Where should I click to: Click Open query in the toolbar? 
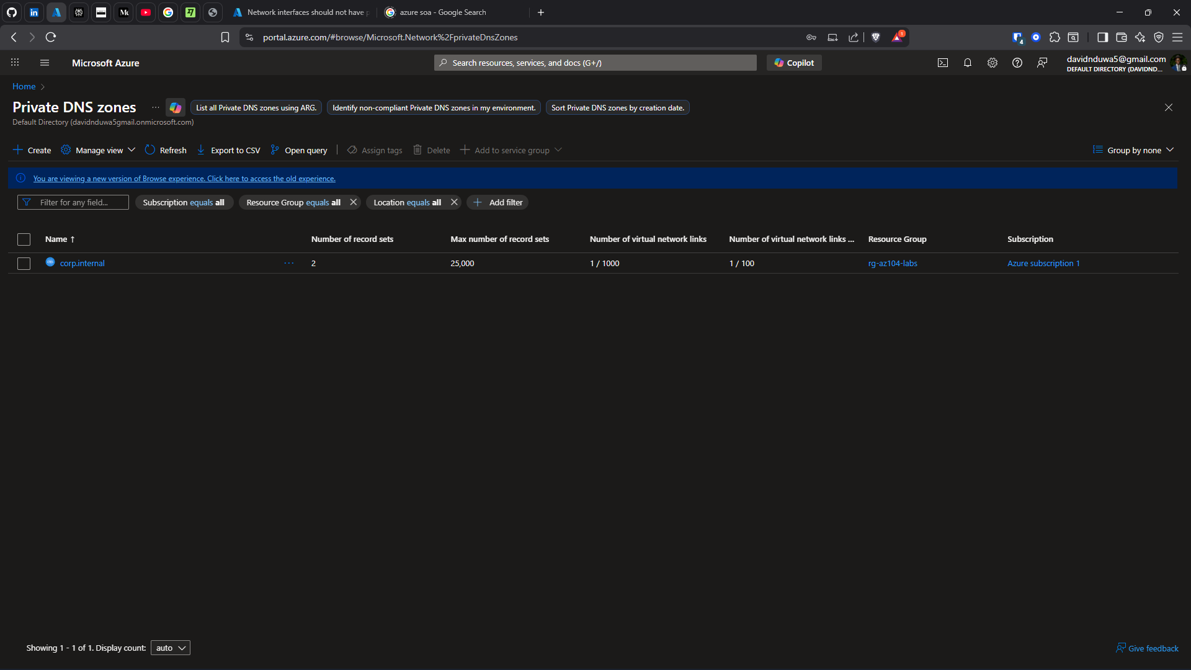coord(299,150)
